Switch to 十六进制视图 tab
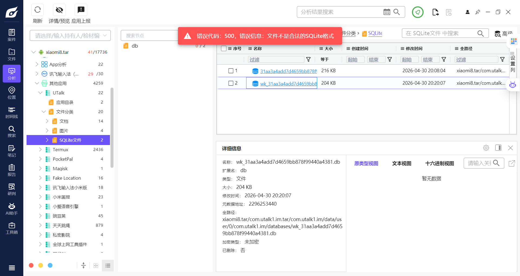 pyautogui.click(x=440, y=163)
